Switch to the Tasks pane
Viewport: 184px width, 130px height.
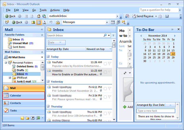coord(24,110)
